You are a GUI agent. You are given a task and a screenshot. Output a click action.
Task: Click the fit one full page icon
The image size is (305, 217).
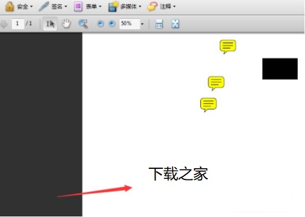point(175,24)
